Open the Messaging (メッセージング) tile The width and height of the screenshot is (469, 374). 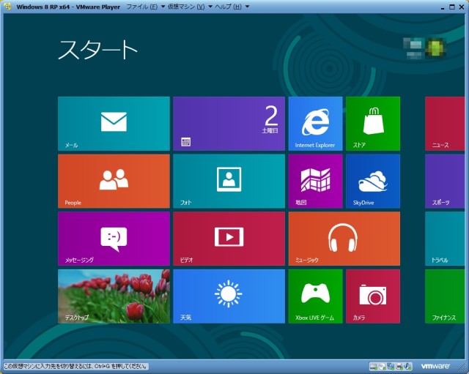[114, 239]
